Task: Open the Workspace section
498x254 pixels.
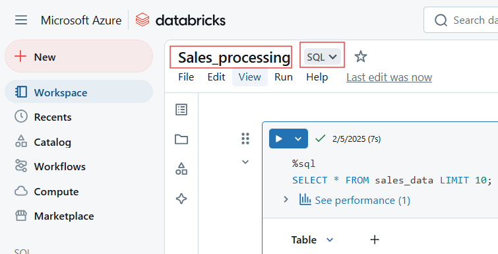Action: pyautogui.click(x=78, y=92)
